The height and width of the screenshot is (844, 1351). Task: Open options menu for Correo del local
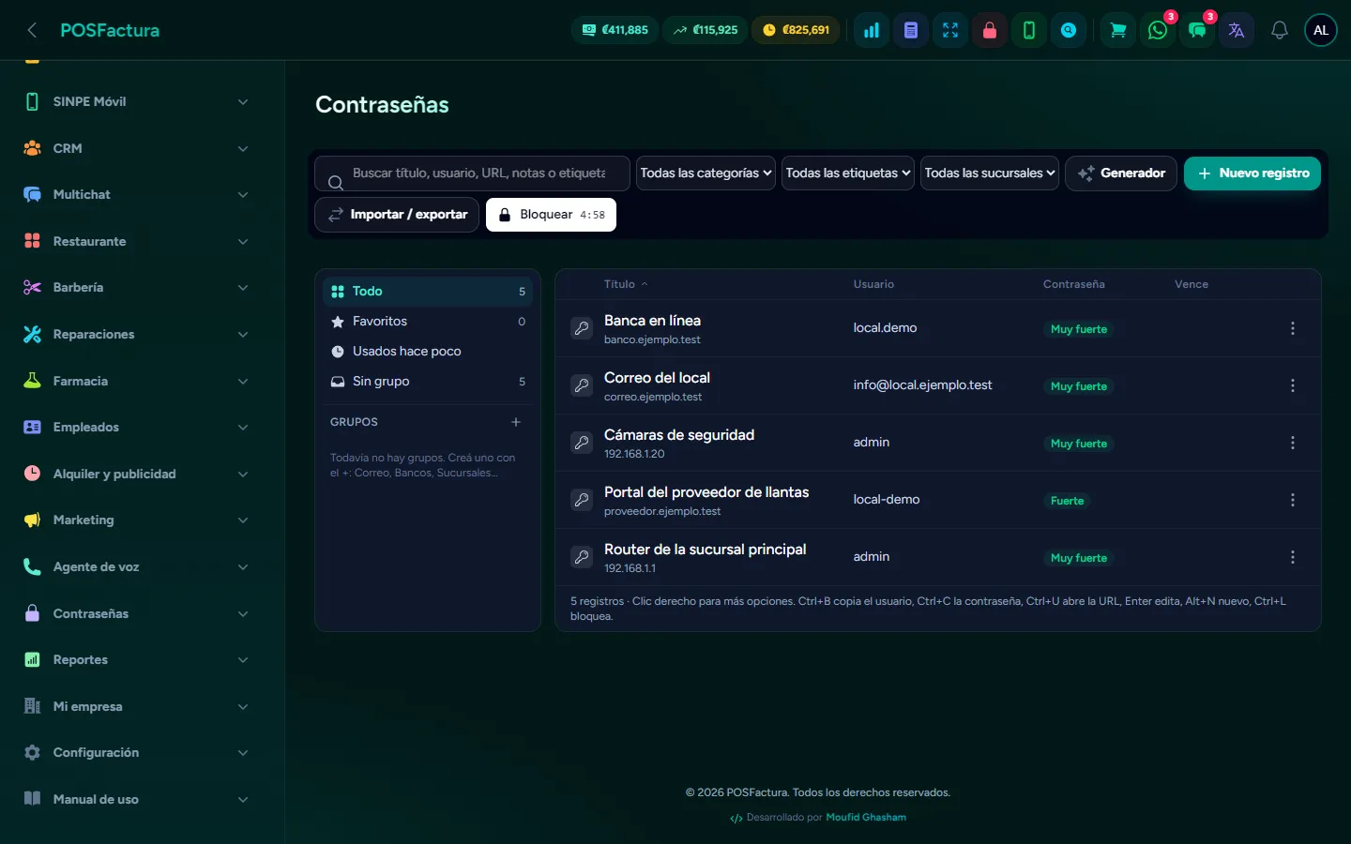tap(1293, 385)
